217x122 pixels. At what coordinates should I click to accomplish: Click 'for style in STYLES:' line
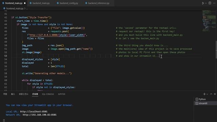point(40,84)
